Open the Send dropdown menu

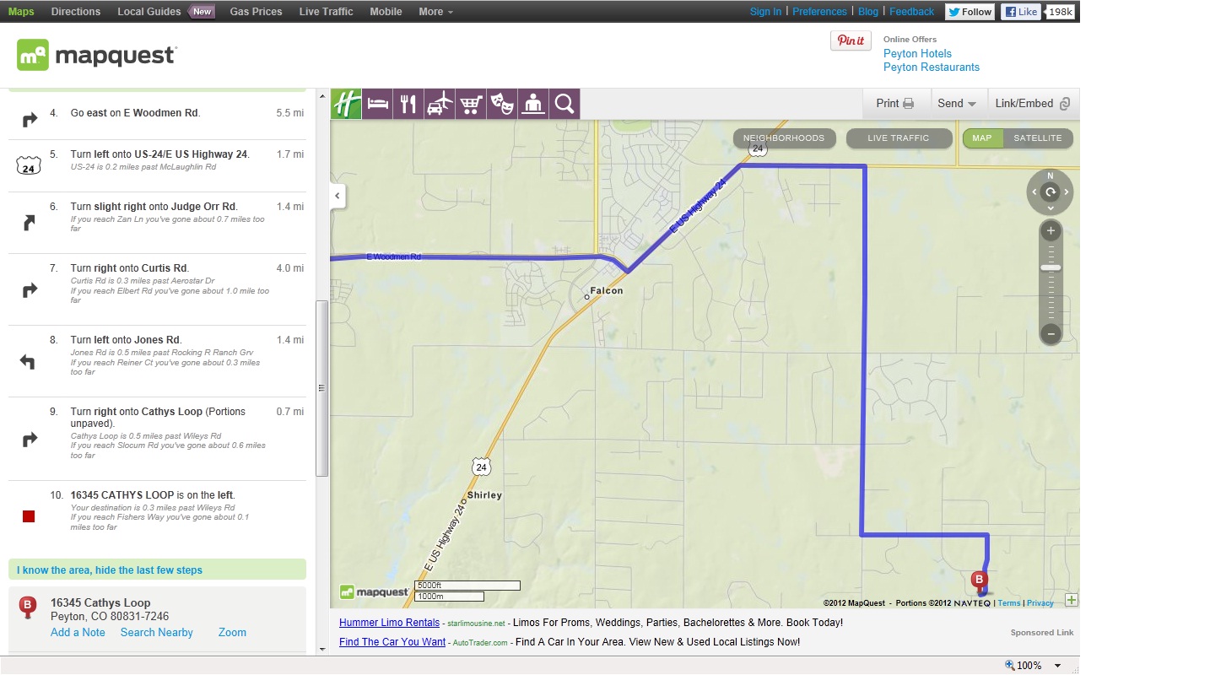tap(956, 104)
